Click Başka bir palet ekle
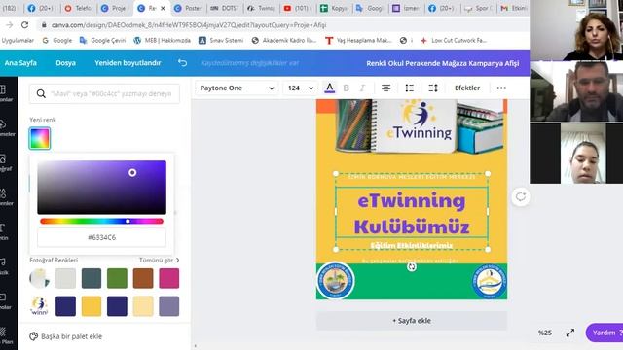Screen dimensions: 623x350 pos(71,336)
